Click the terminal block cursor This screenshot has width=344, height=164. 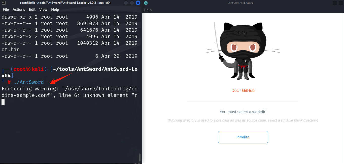click(3, 102)
